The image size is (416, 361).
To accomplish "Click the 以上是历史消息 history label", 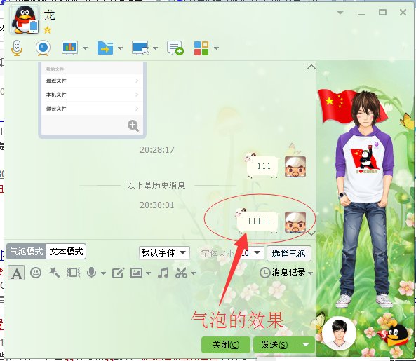I will click(x=156, y=185).
